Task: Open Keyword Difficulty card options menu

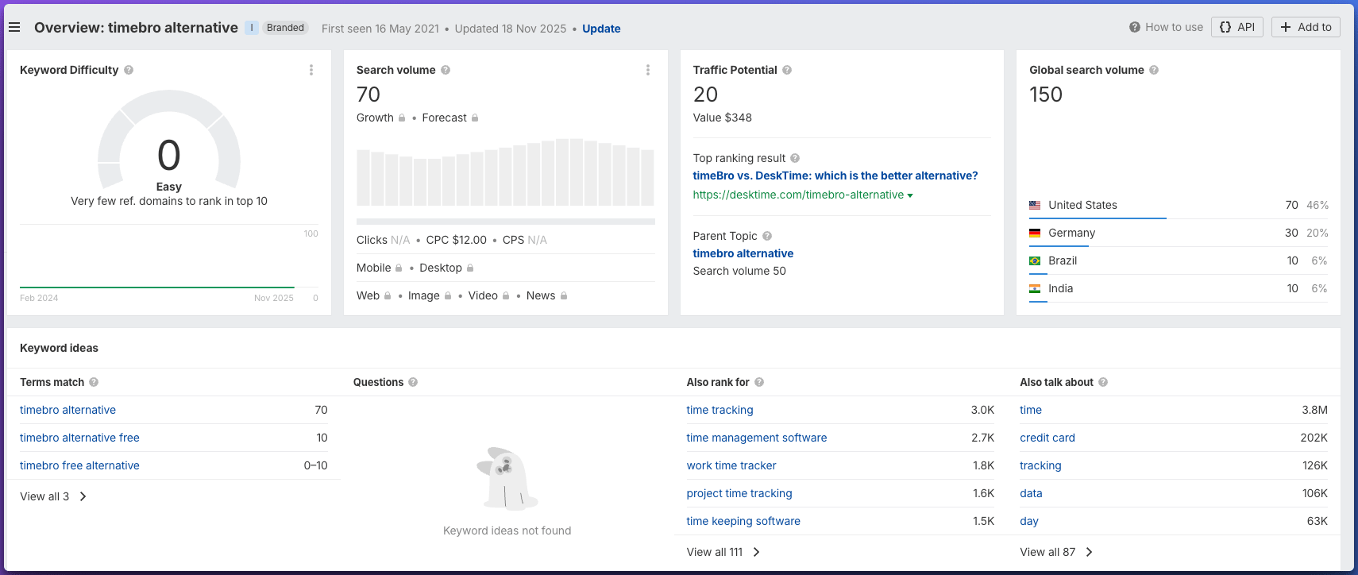Action: pos(311,70)
